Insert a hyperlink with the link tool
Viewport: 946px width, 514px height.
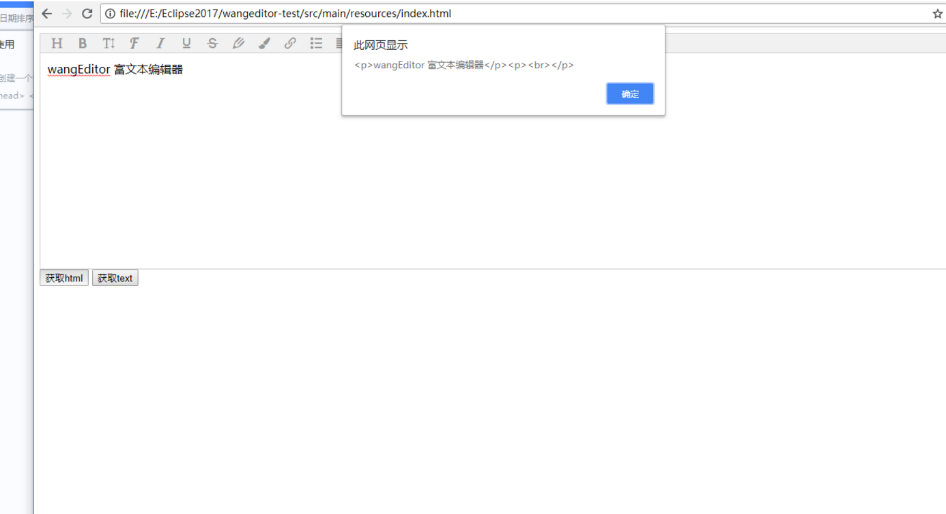(290, 43)
